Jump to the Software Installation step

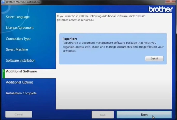tap(21, 60)
